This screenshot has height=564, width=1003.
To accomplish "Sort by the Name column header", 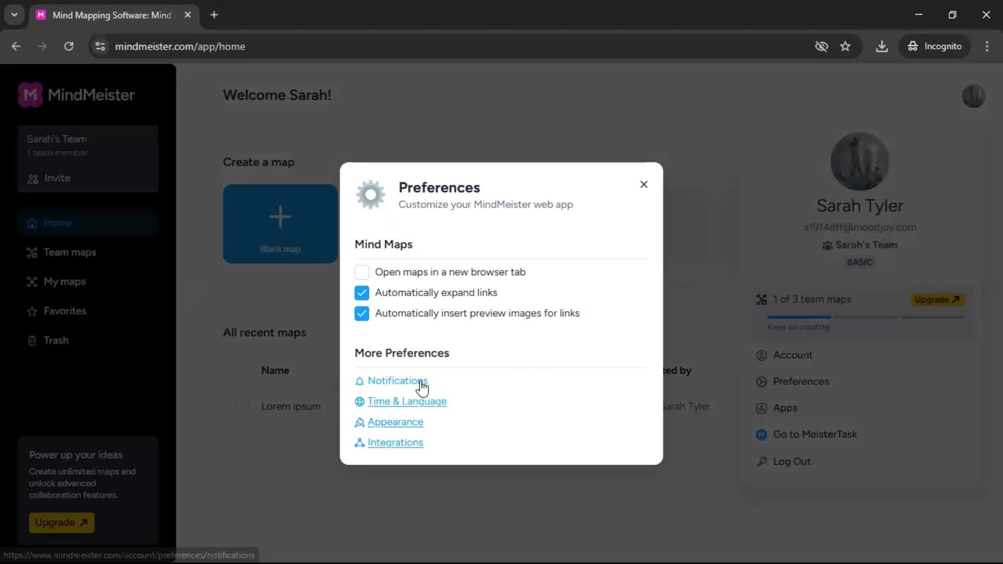I will point(275,370).
